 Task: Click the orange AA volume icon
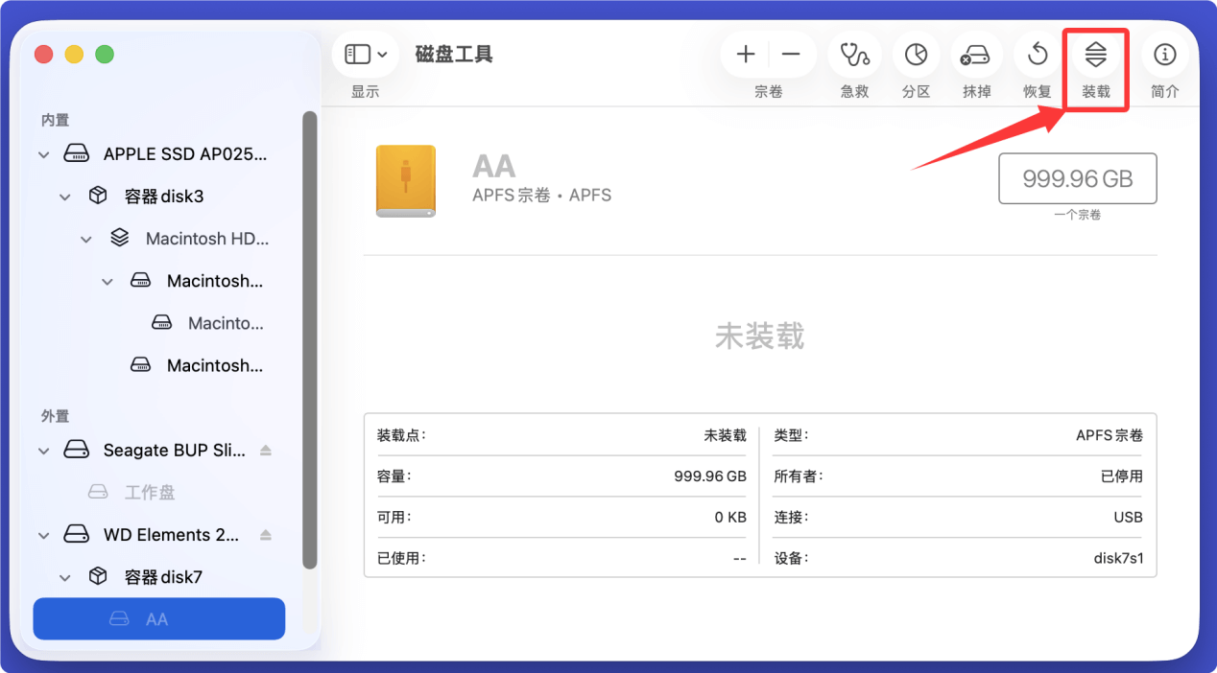tap(405, 180)
